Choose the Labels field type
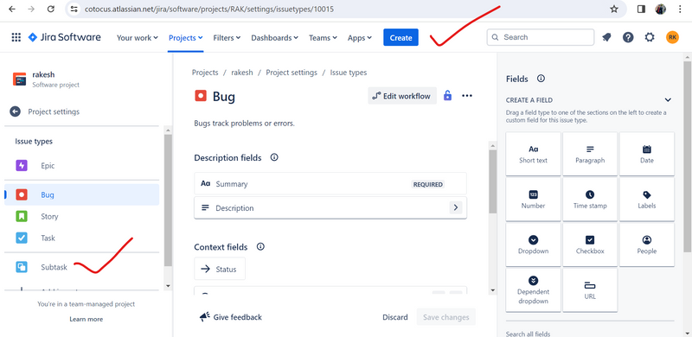The image size is (692, 337). tap(647, 200)
